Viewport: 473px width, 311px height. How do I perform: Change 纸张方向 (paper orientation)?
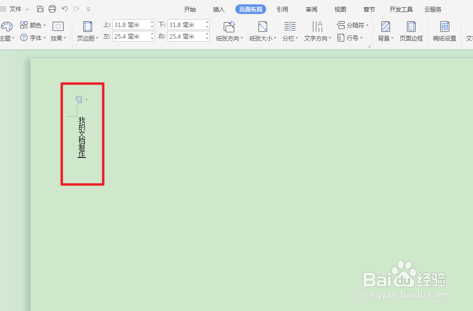click(229, 30)
